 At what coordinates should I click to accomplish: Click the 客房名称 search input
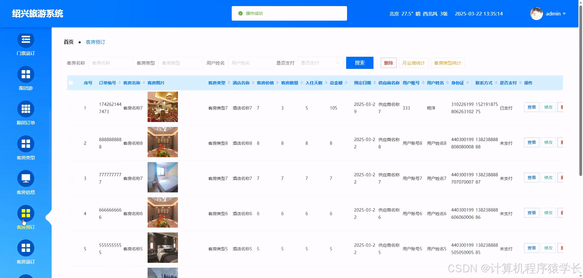click(x=111, y=63)
